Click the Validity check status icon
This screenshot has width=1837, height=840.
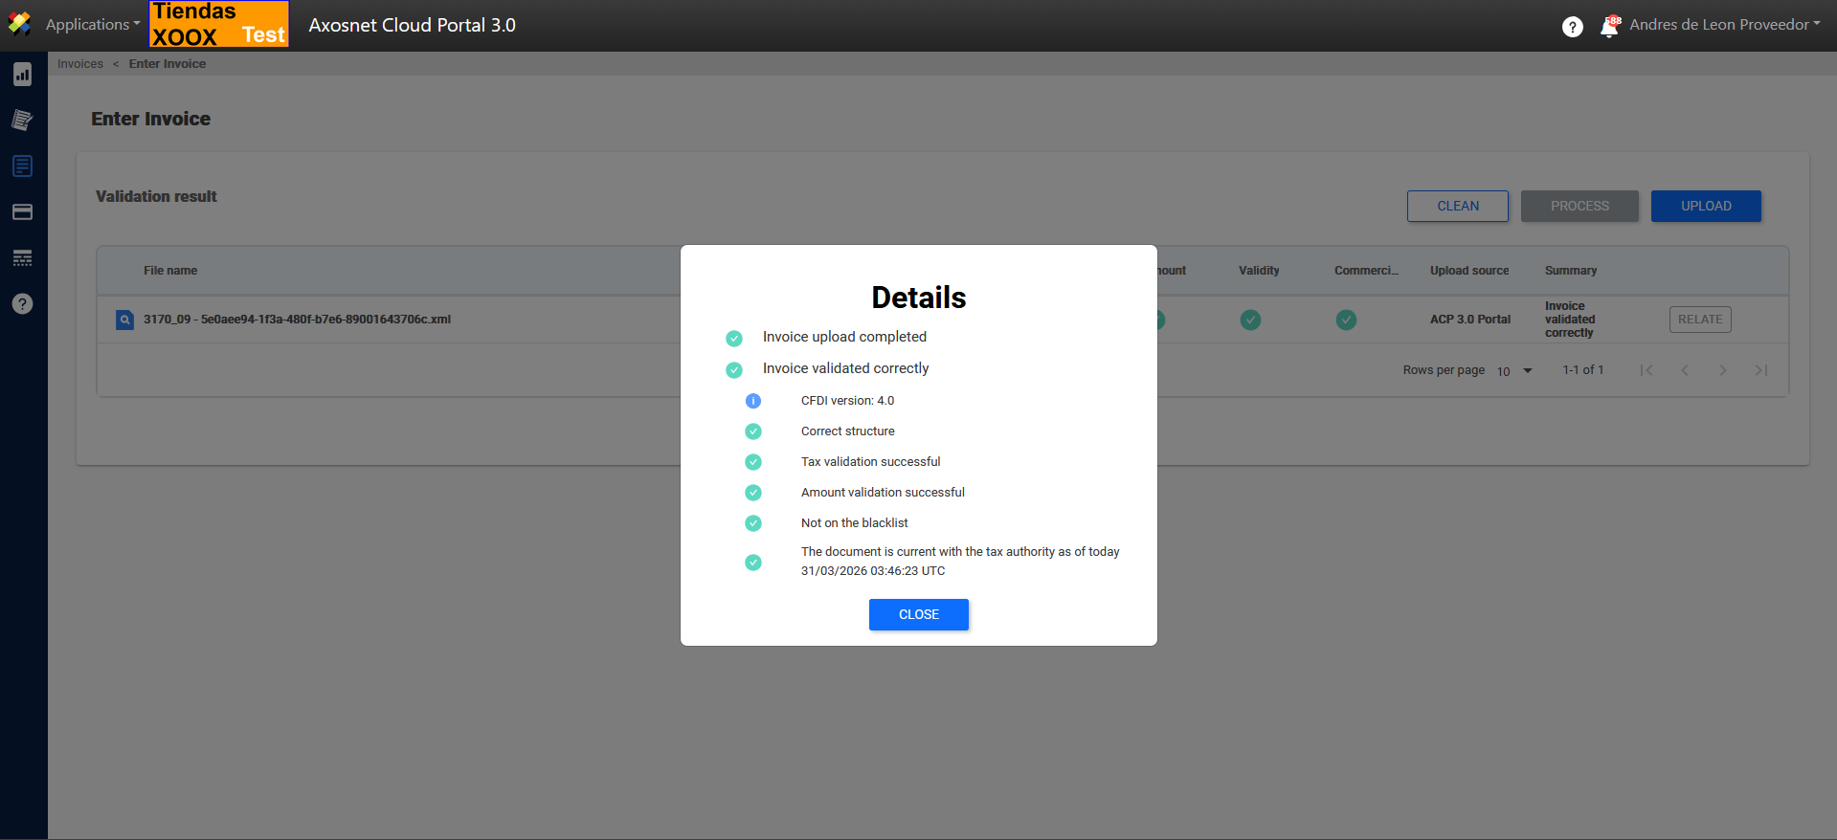[1250, 320]
